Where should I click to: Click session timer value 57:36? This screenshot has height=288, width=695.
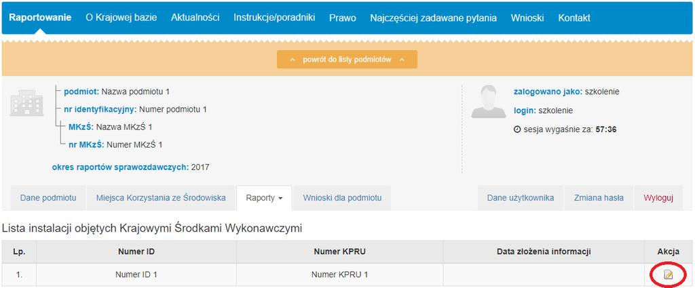[606, 129]
